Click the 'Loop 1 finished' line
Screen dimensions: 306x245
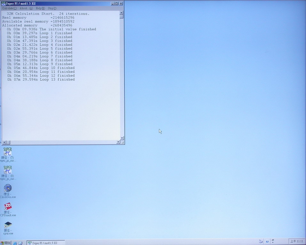(x=40, y=33)
